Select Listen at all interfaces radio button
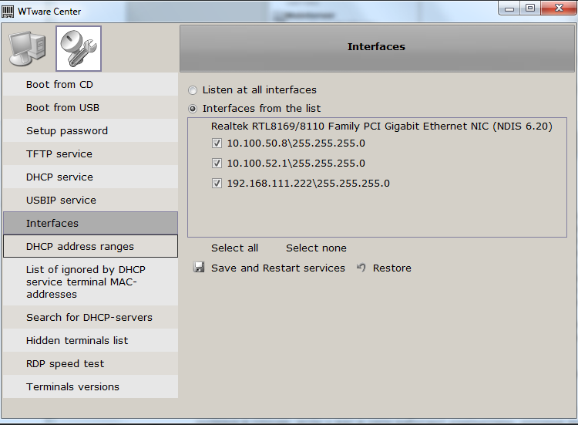Image resolution: width=578 pixels, height=425 pixels. tap(193, 90)
